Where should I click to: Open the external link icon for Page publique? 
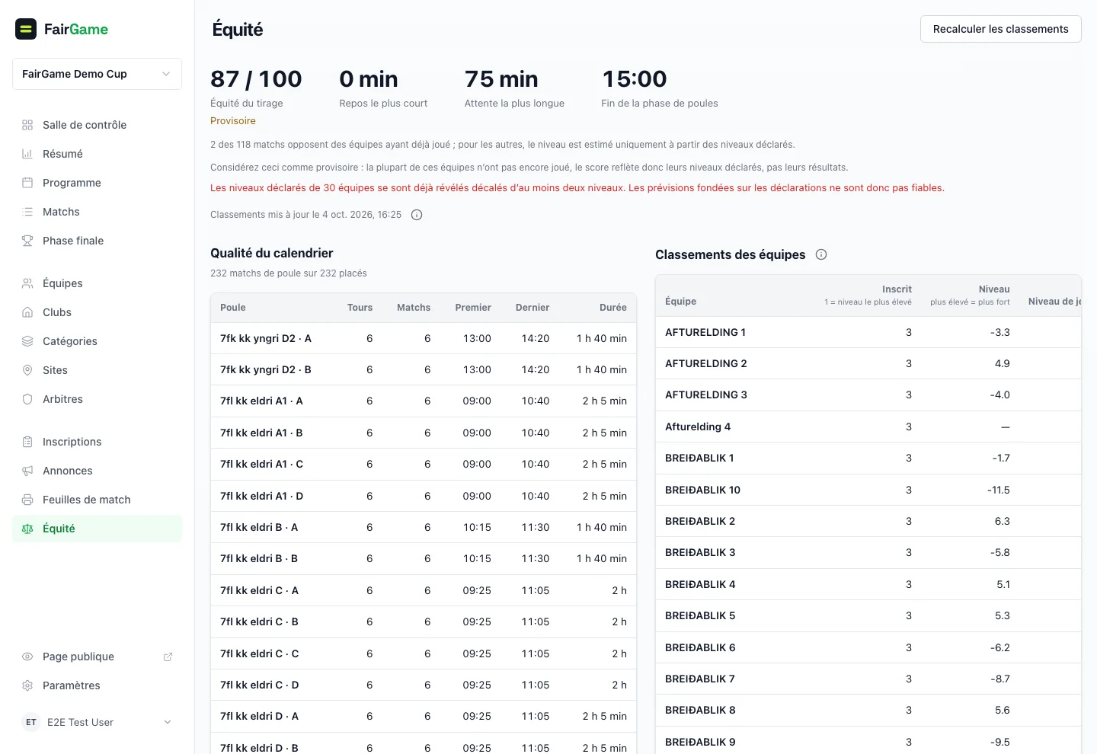coord(168,657)
